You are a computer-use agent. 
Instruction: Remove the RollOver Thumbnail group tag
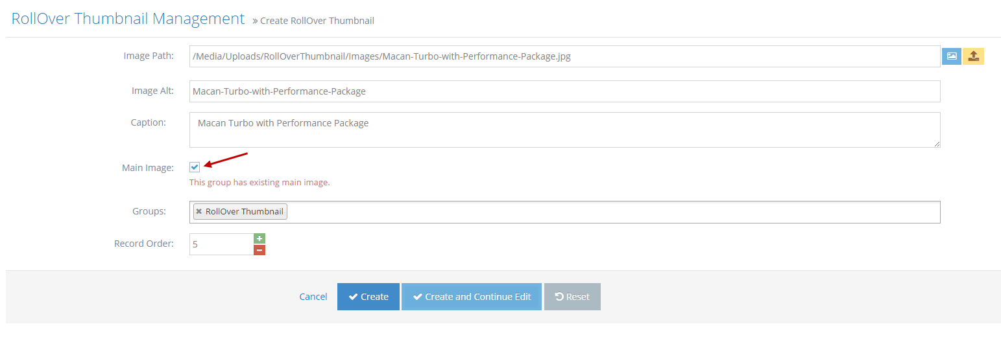coord(199,212)
